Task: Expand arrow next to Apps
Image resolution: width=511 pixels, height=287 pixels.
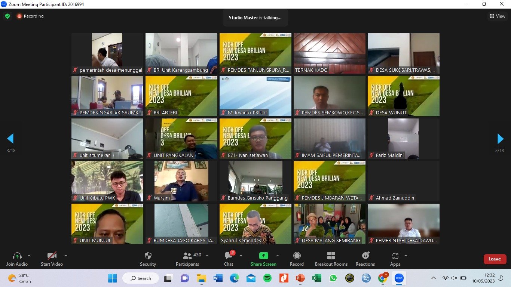Action: 406,256
